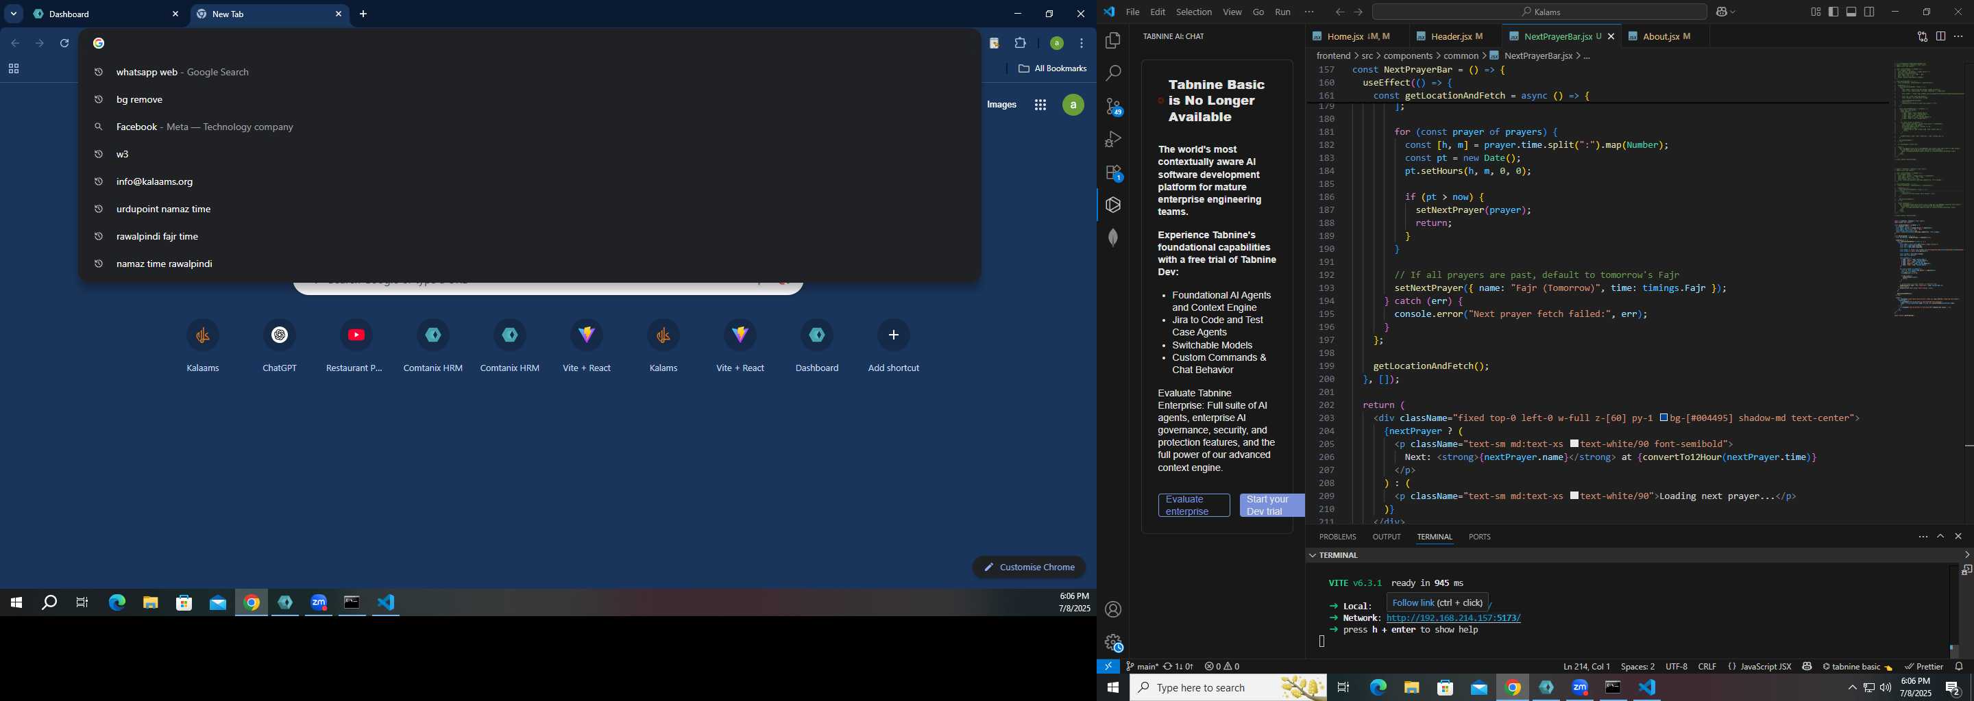Go forward using VS Code navigation arrow
The height and width of the screenshot is (701, 1974).
tap(1358, 12)
